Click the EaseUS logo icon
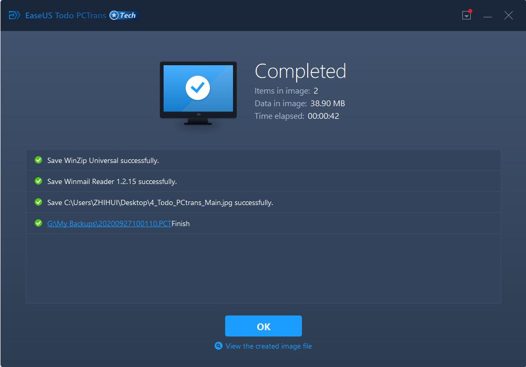 click(14, 15)
